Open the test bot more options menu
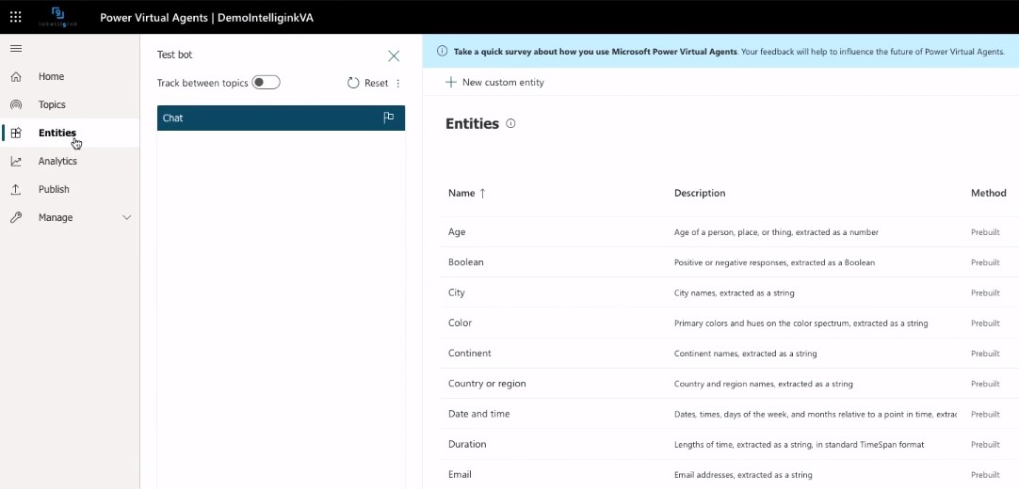Viewport: 1019px width, 489px height. tap(398, 84)
